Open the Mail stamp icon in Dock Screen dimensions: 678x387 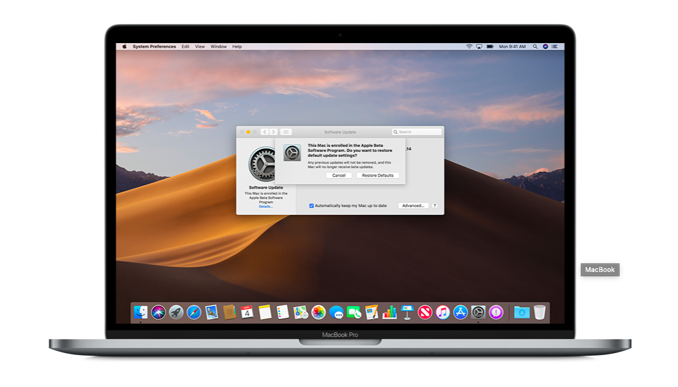[x=212, y=312]
